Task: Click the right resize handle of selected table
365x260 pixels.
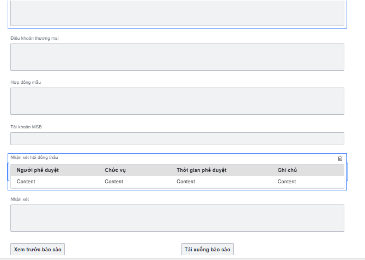Action: pyautogui.click(x=347, y=172)
